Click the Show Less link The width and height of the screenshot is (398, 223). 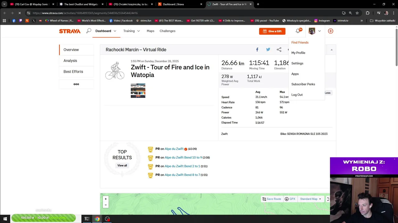tap(327, 93)
